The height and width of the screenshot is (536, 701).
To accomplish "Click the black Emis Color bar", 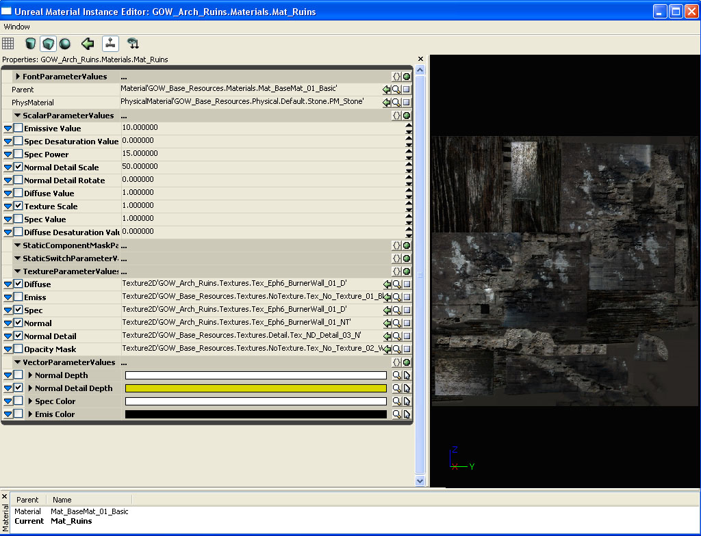I will click(x=256, y=414).
